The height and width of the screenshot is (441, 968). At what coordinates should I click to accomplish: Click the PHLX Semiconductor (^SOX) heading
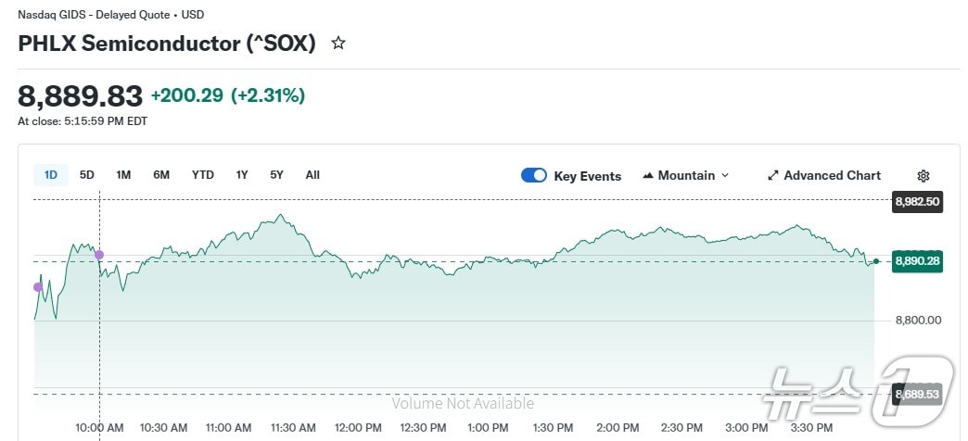tap(167, 44)
